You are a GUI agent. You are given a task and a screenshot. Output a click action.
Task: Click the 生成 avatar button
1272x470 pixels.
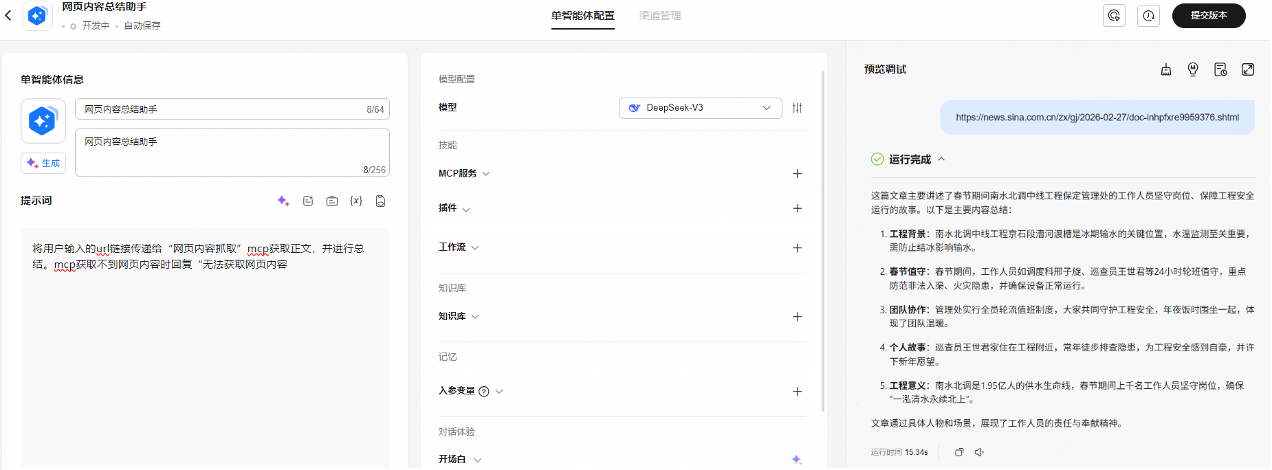tap(43, 163)
